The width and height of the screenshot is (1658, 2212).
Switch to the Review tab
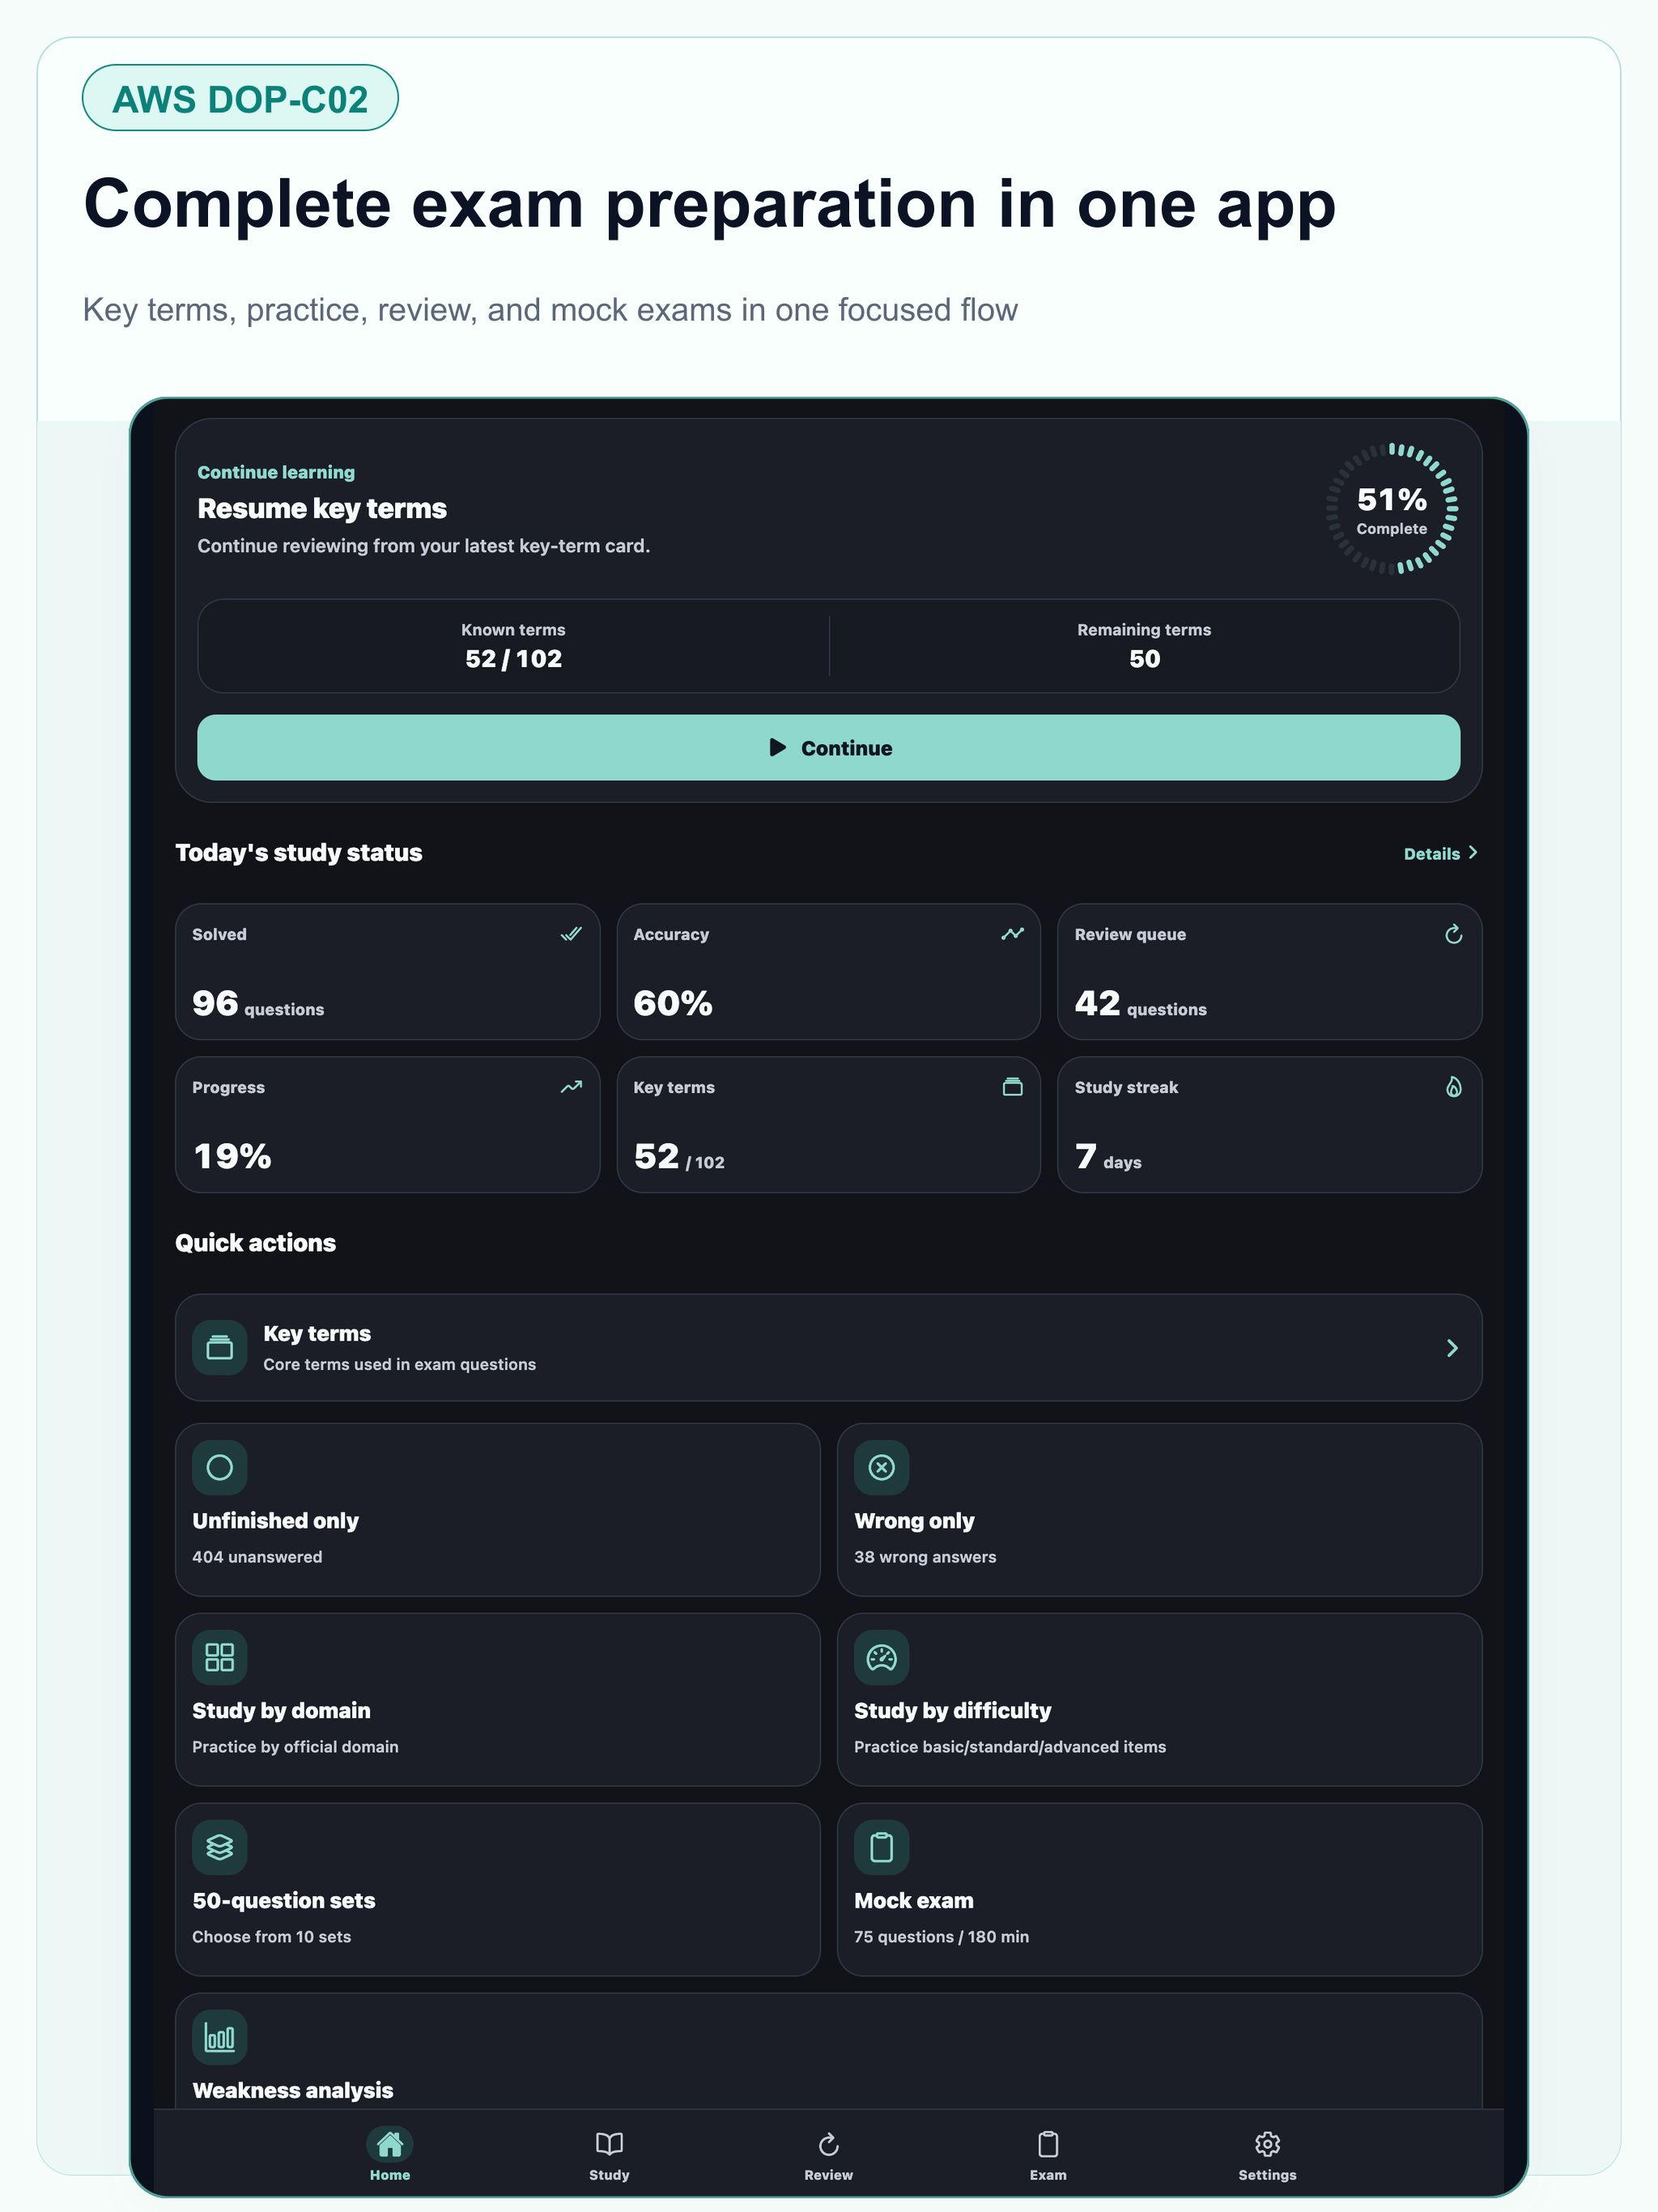(x=828, y=2154)
